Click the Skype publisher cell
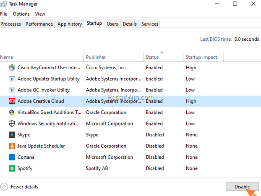This screenshot has width=261, height=196. 92,135
